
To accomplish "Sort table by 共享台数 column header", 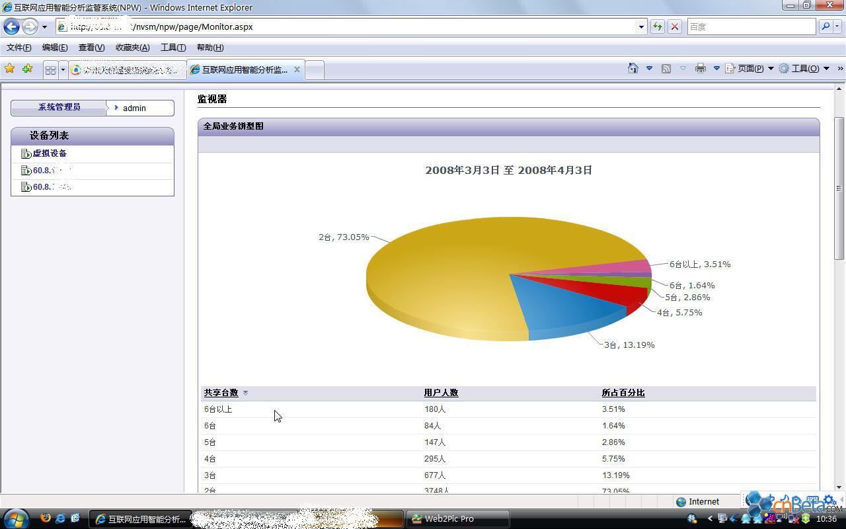I will (x=221, y=393).
